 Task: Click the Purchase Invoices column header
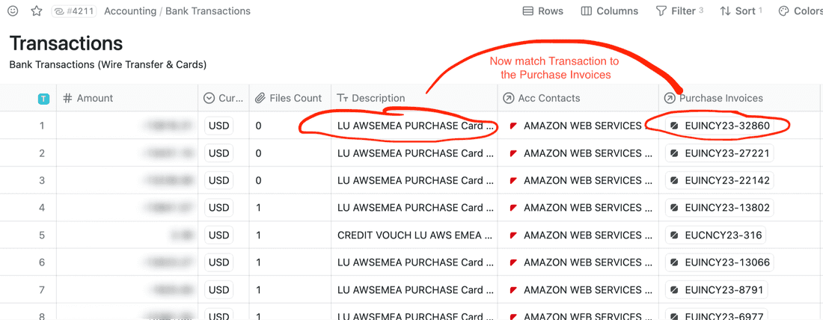[x=720, y=98]
